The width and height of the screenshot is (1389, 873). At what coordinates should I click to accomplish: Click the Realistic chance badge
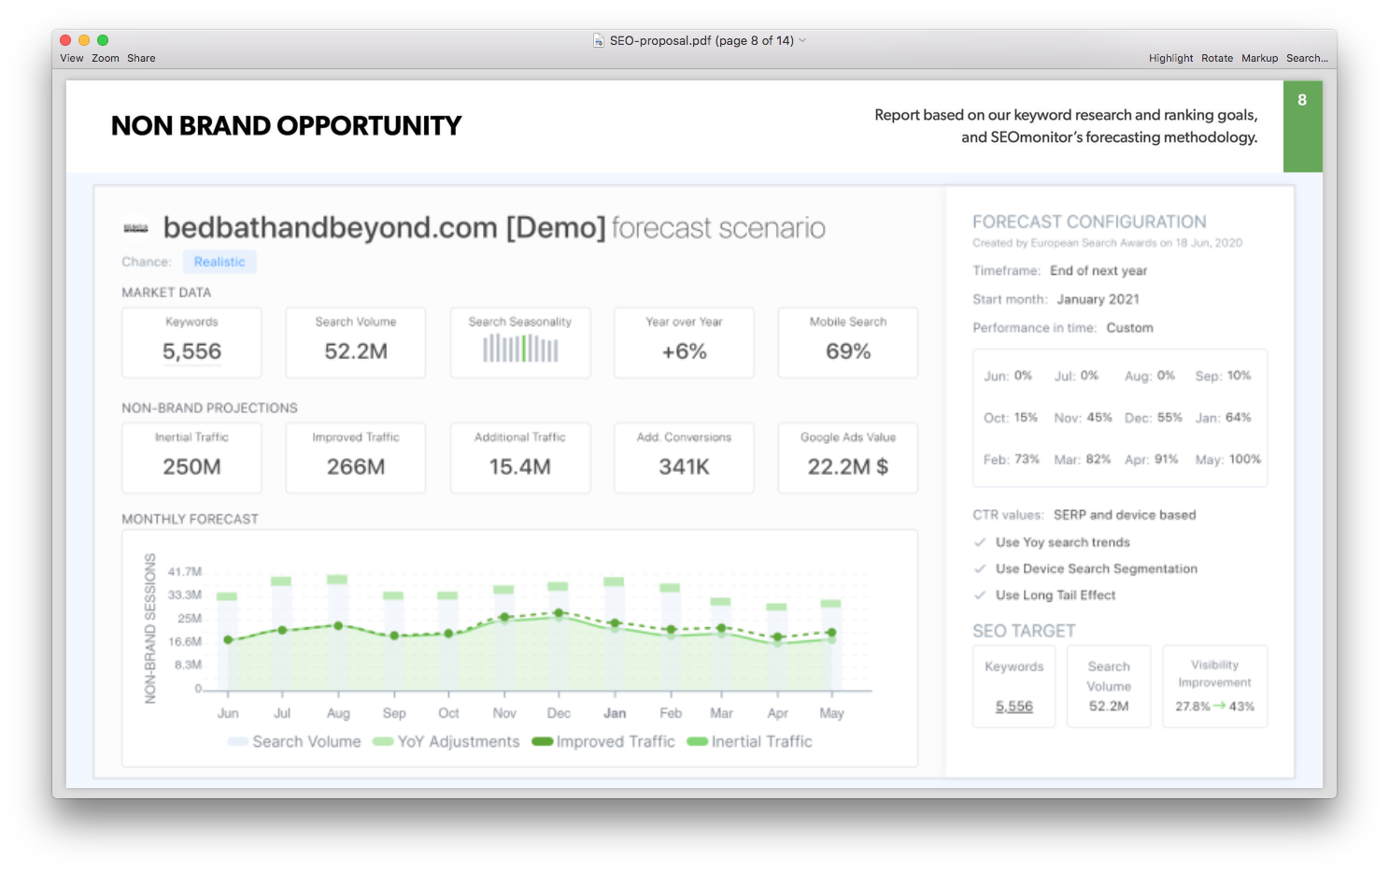coord(220,262)
